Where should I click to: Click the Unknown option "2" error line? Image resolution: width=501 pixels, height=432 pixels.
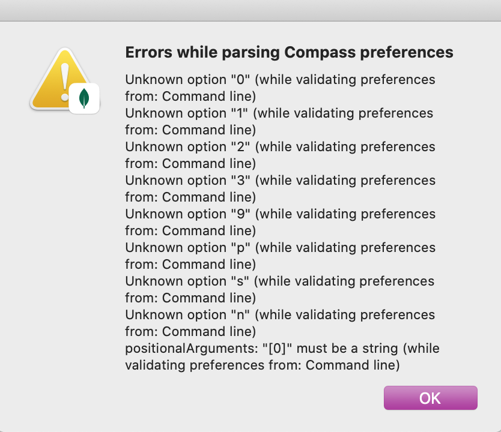[x=280, y=147]
